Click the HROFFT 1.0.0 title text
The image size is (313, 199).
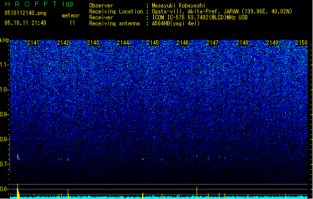pos(39,4)
